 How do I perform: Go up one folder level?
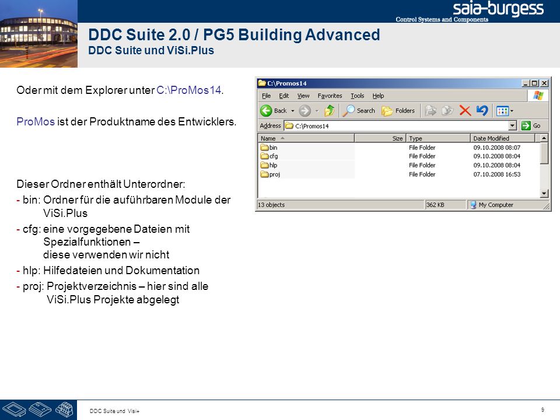pos(329,111)
